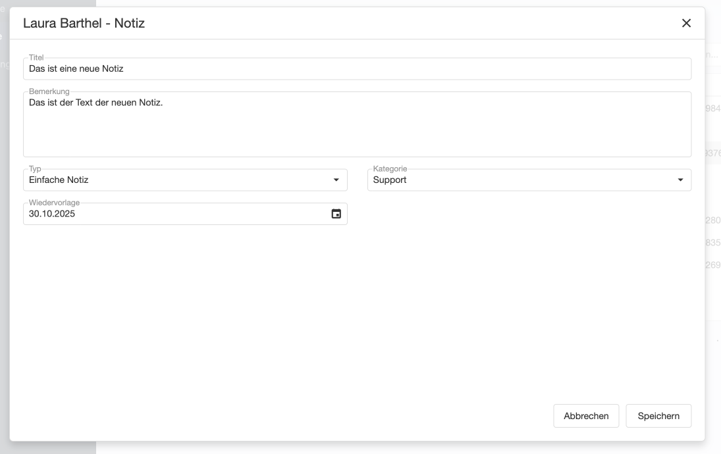
Task: Click the text 'Das ist der Text der neuen Notiz.'
Action: [95, 103]
